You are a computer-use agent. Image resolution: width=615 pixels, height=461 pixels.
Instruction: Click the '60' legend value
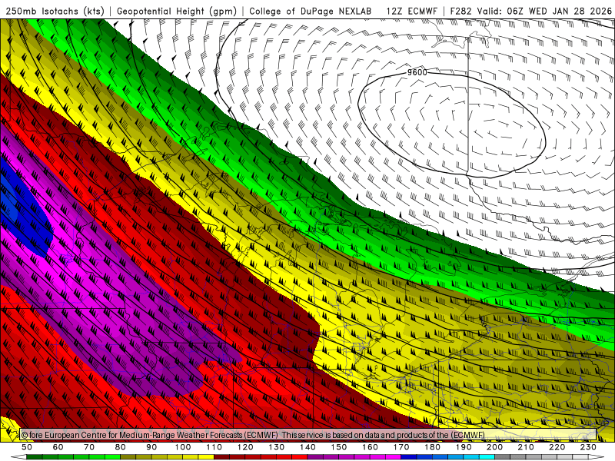tap(58, 447)
